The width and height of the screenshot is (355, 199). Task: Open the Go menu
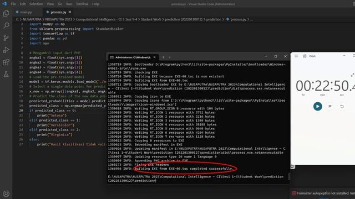click(60, 4)
